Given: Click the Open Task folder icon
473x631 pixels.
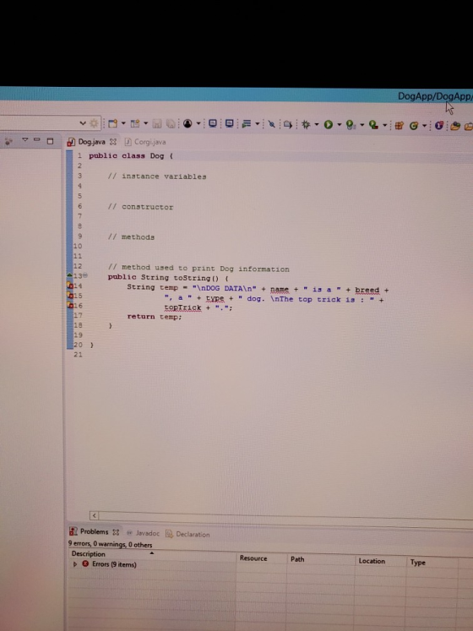Looking at the screenshot, I should (x=455, y=126).
